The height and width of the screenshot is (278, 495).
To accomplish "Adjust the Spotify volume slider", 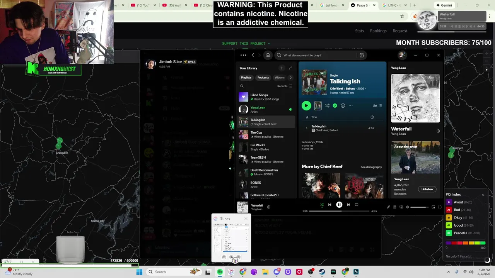I will coord(419,207).
